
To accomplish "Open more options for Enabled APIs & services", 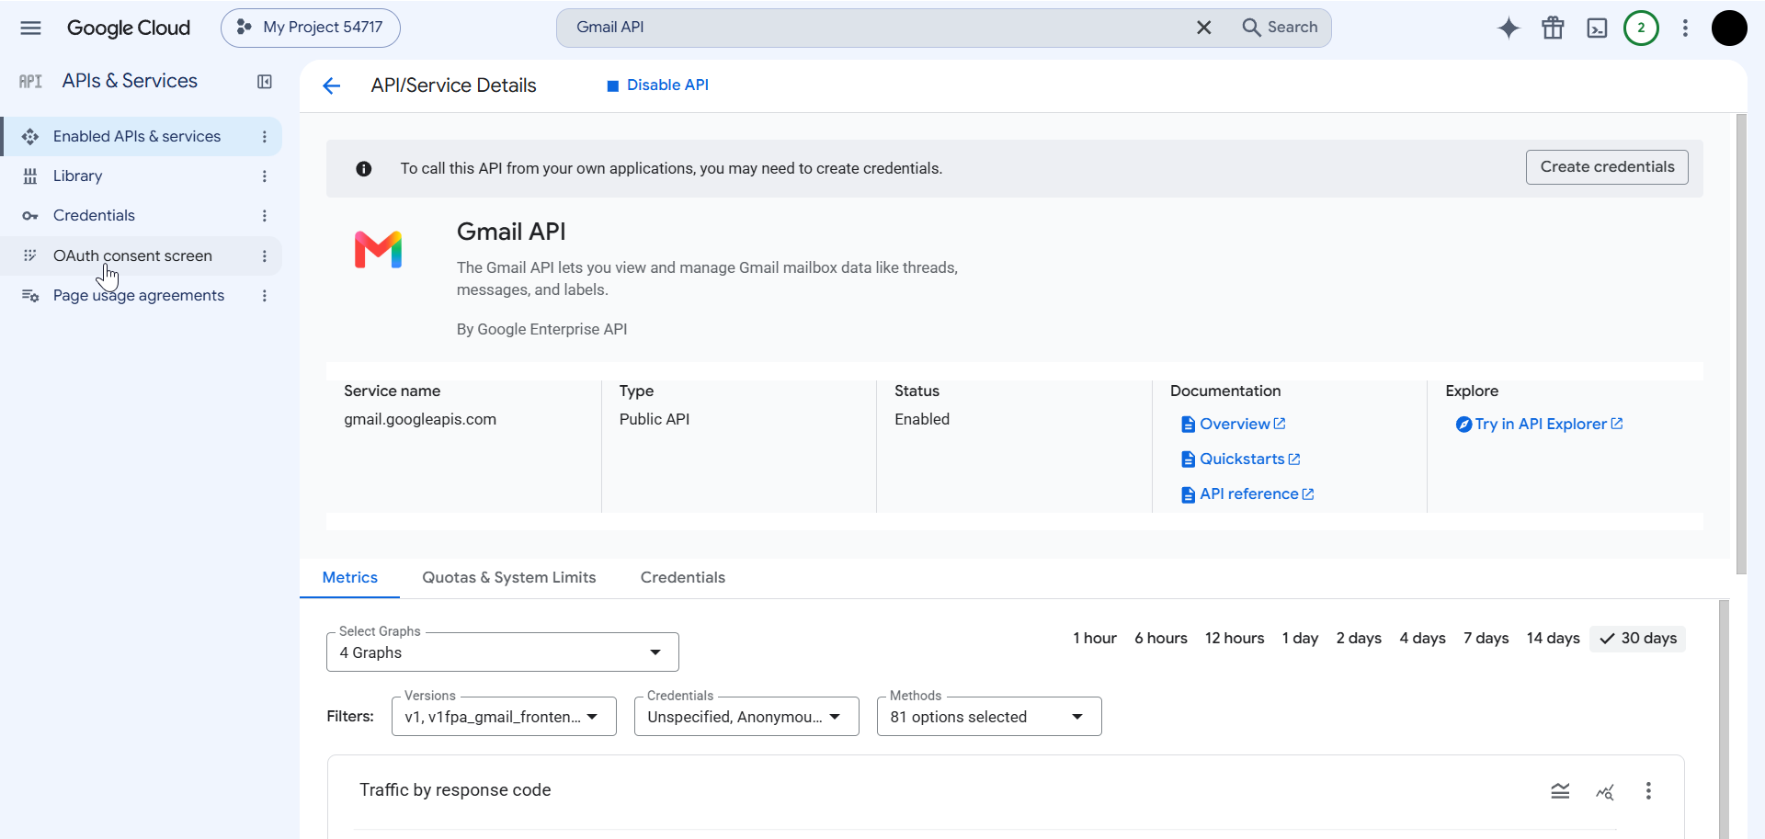I will pos(265,137).
